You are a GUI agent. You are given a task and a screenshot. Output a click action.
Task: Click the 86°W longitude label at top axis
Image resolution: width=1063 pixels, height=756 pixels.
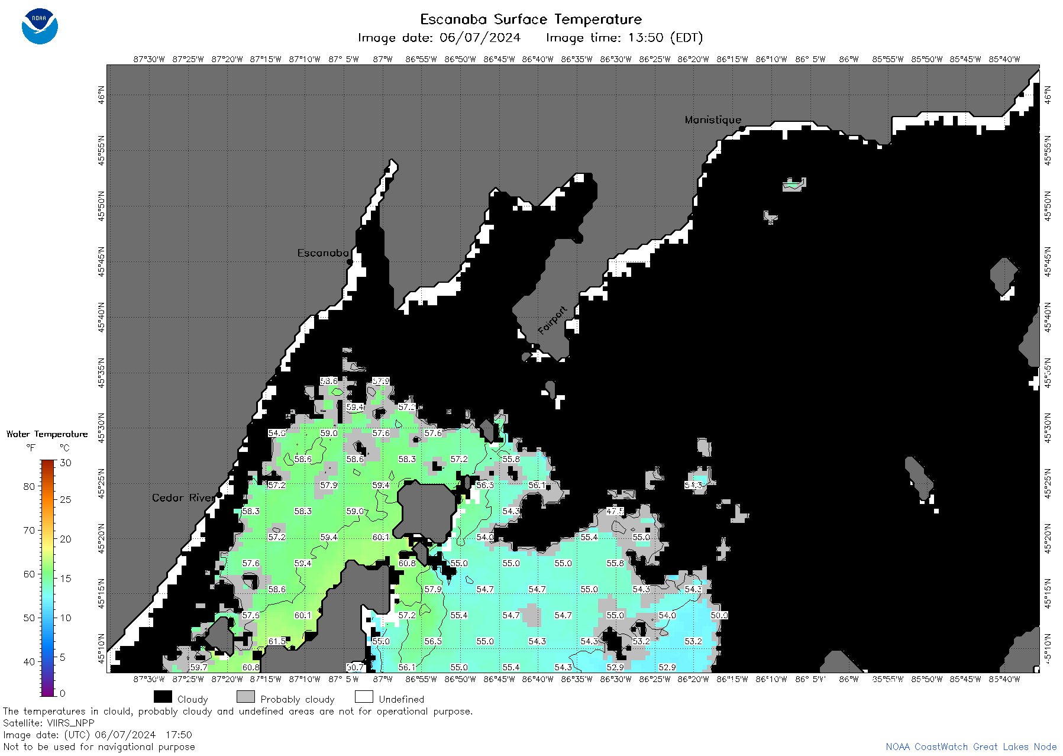coord(849,59)
